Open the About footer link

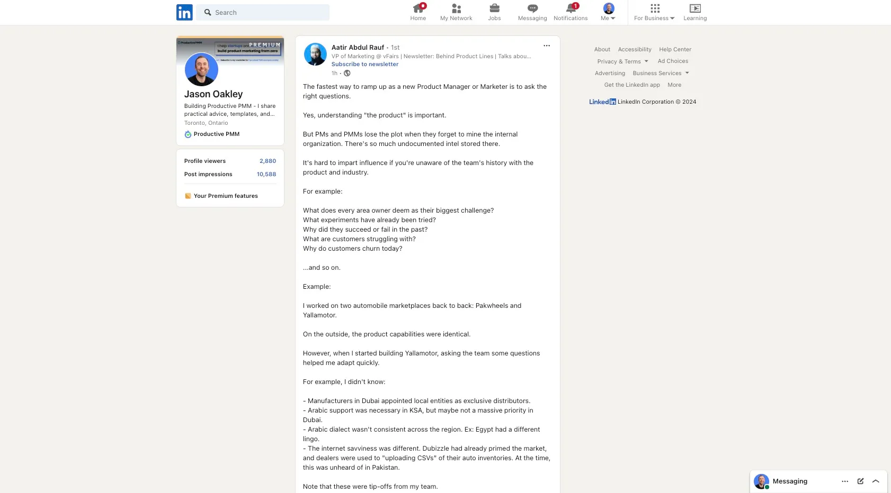click(x=602, y=49)
